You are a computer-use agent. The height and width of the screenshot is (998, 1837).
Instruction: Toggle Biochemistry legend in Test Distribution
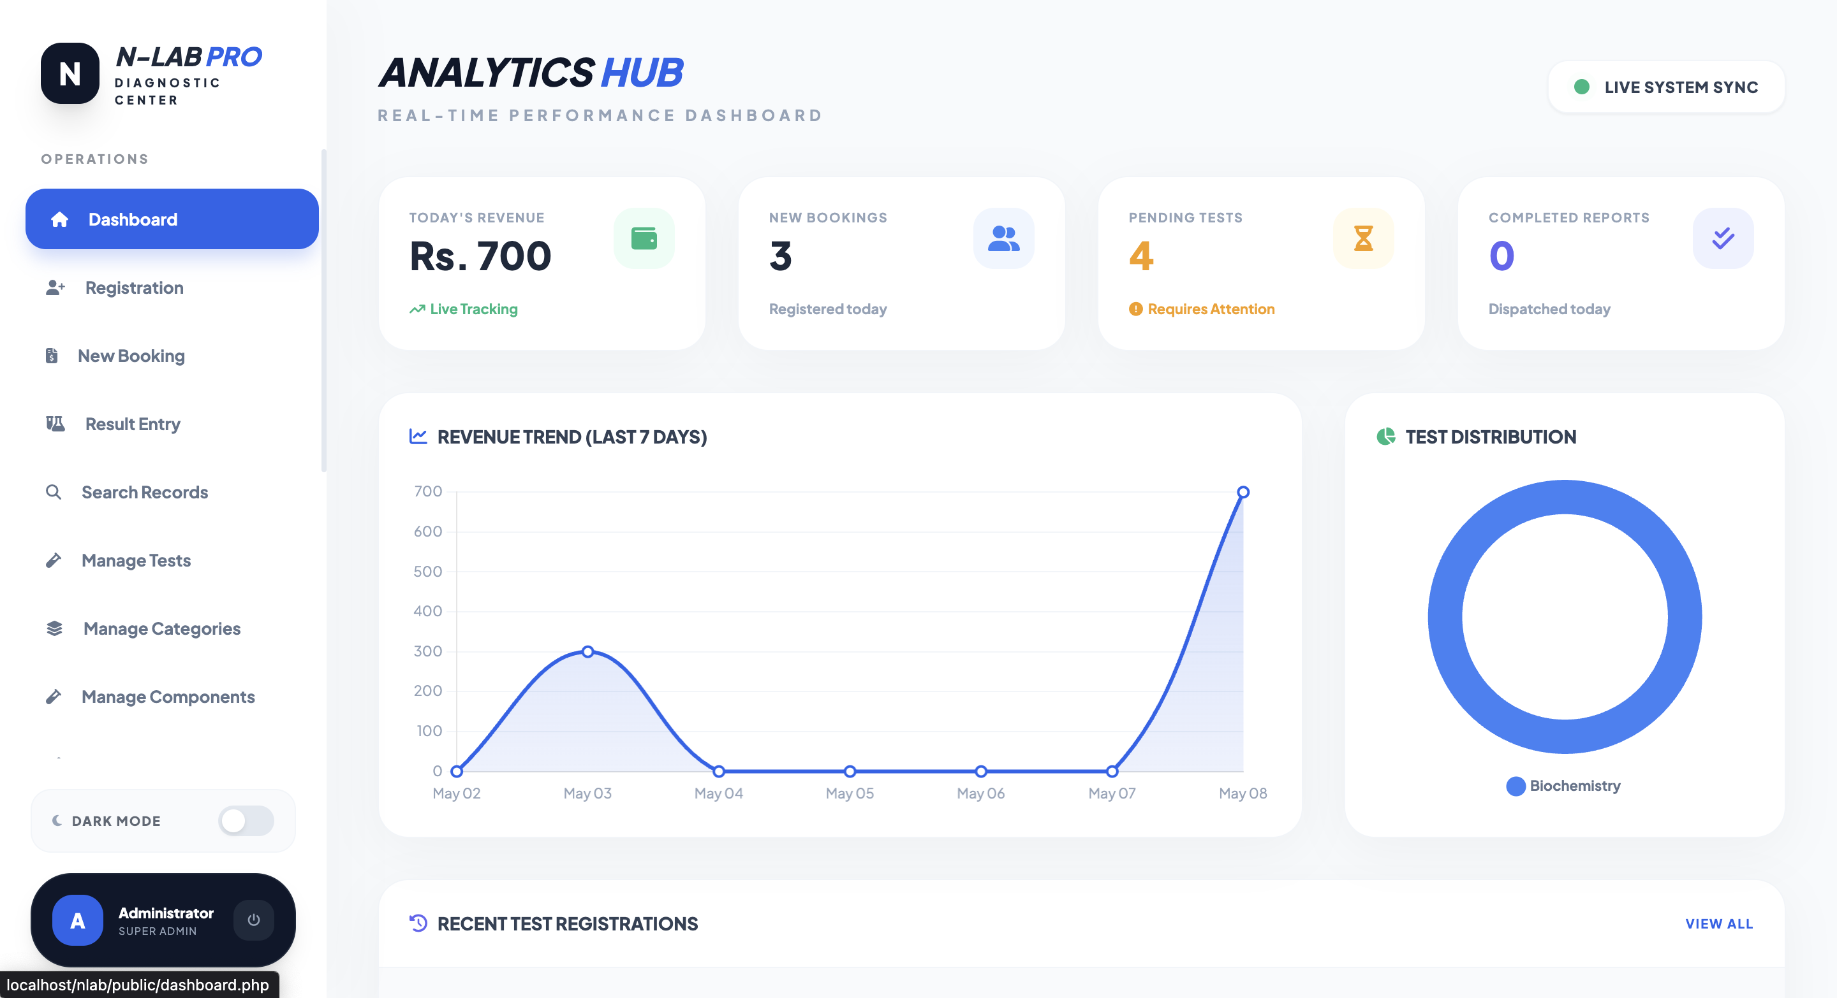coord(1564,786)
